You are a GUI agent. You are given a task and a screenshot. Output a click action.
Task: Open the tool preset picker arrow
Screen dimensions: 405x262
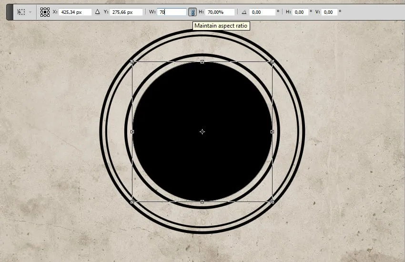(30, 12)
